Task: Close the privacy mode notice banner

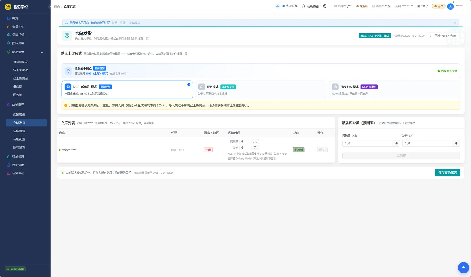Action: tap(455, 23)
